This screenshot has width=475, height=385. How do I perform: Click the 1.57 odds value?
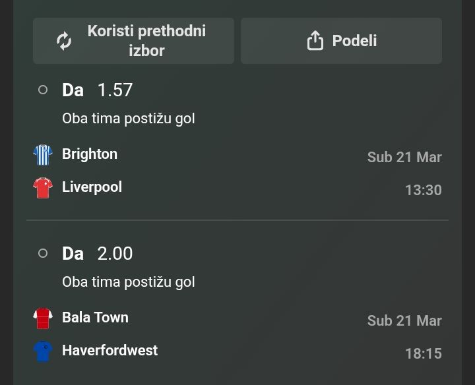115,90
